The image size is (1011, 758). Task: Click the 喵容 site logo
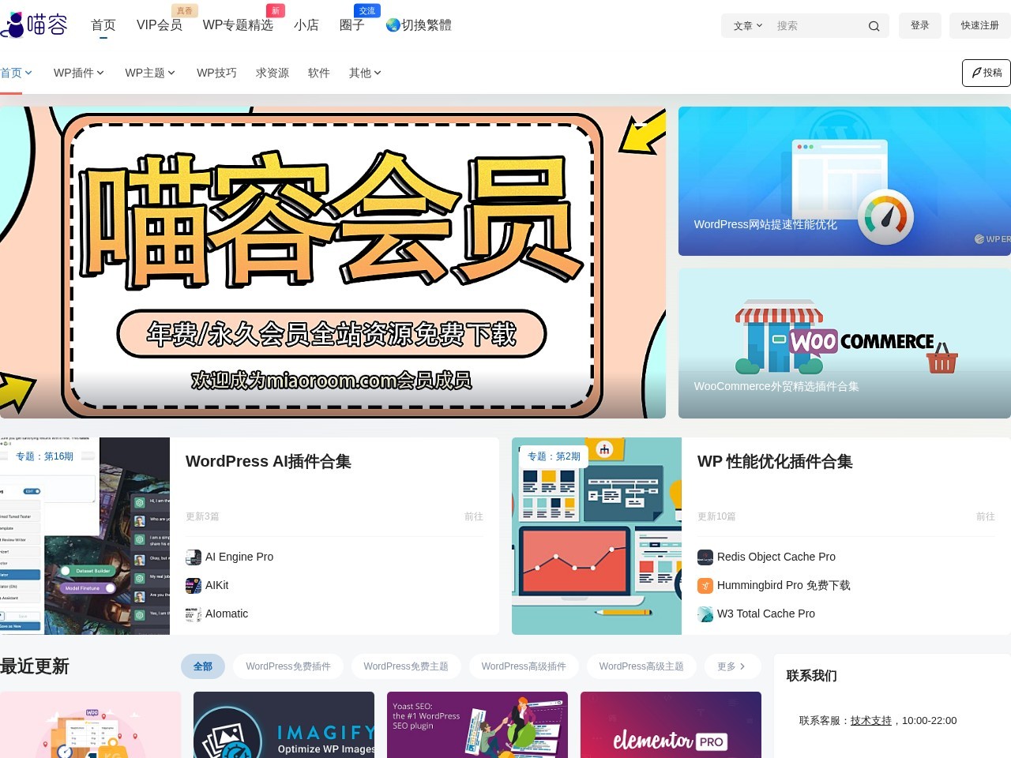tap(34, 25)
